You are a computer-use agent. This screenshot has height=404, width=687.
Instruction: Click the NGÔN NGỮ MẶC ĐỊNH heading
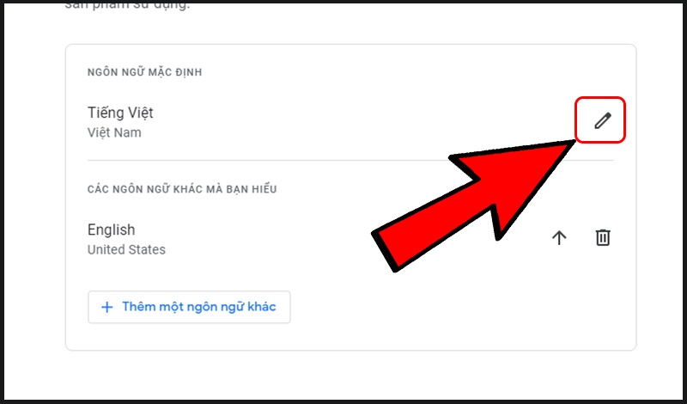(144, 72)
